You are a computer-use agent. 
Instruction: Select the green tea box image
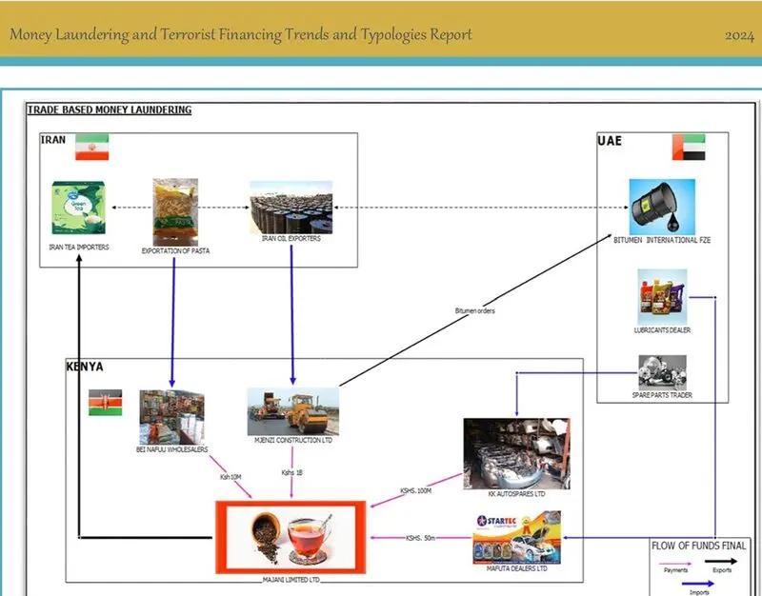click(79, 208)
